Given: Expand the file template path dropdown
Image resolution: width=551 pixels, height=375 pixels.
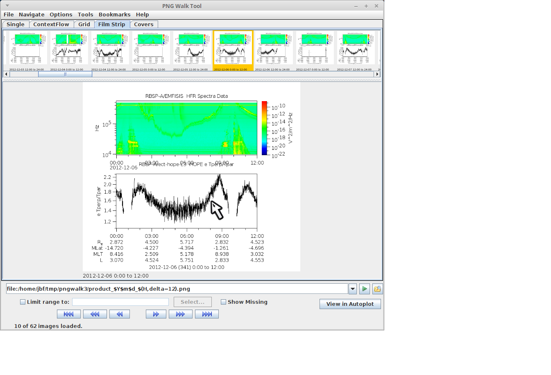Looking at the screenshot, I should coord(353,289).
